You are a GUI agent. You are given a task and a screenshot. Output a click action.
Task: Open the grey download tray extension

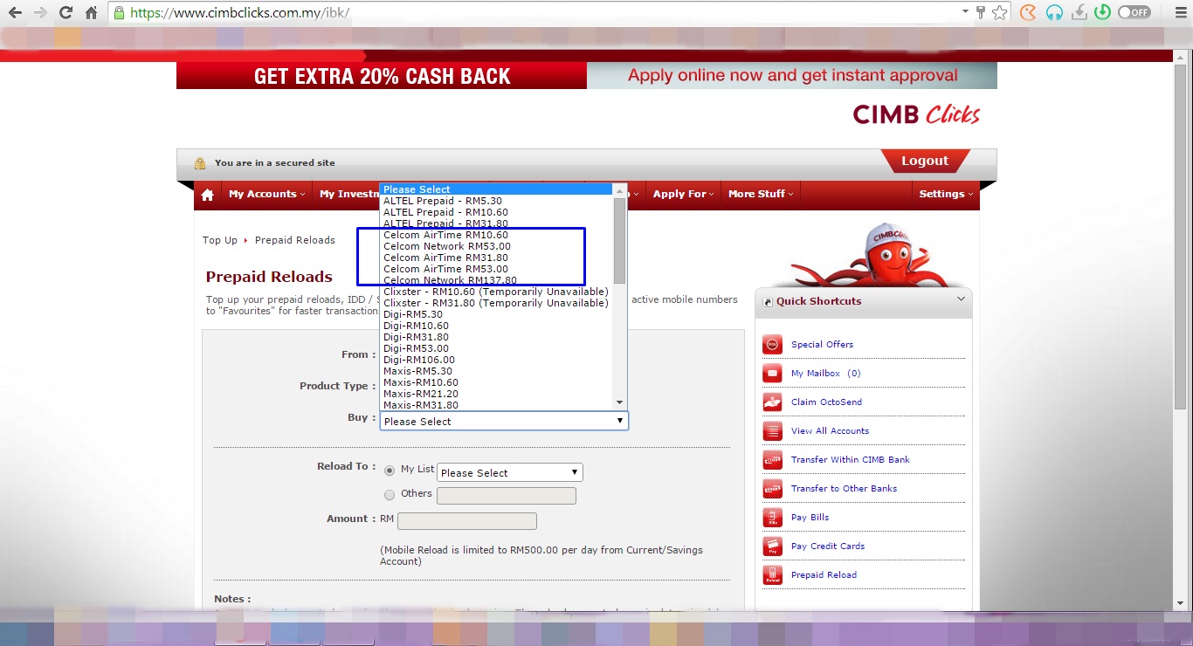[1079, 12]
